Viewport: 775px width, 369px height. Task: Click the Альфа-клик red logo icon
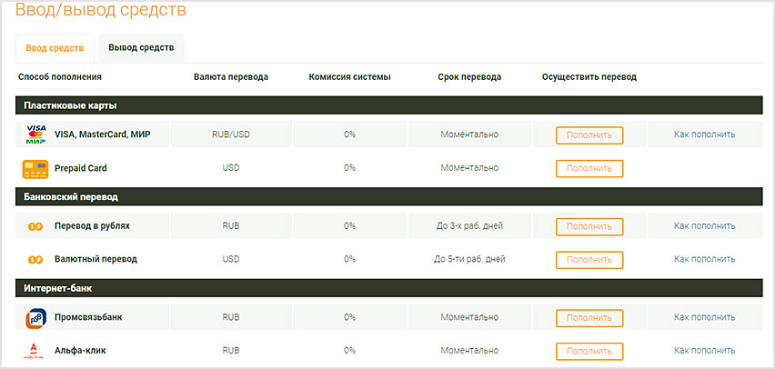[x=35, y=351]
